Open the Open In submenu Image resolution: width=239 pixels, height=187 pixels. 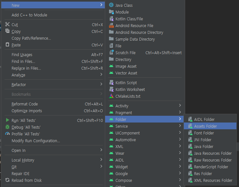tap(53, 150)
